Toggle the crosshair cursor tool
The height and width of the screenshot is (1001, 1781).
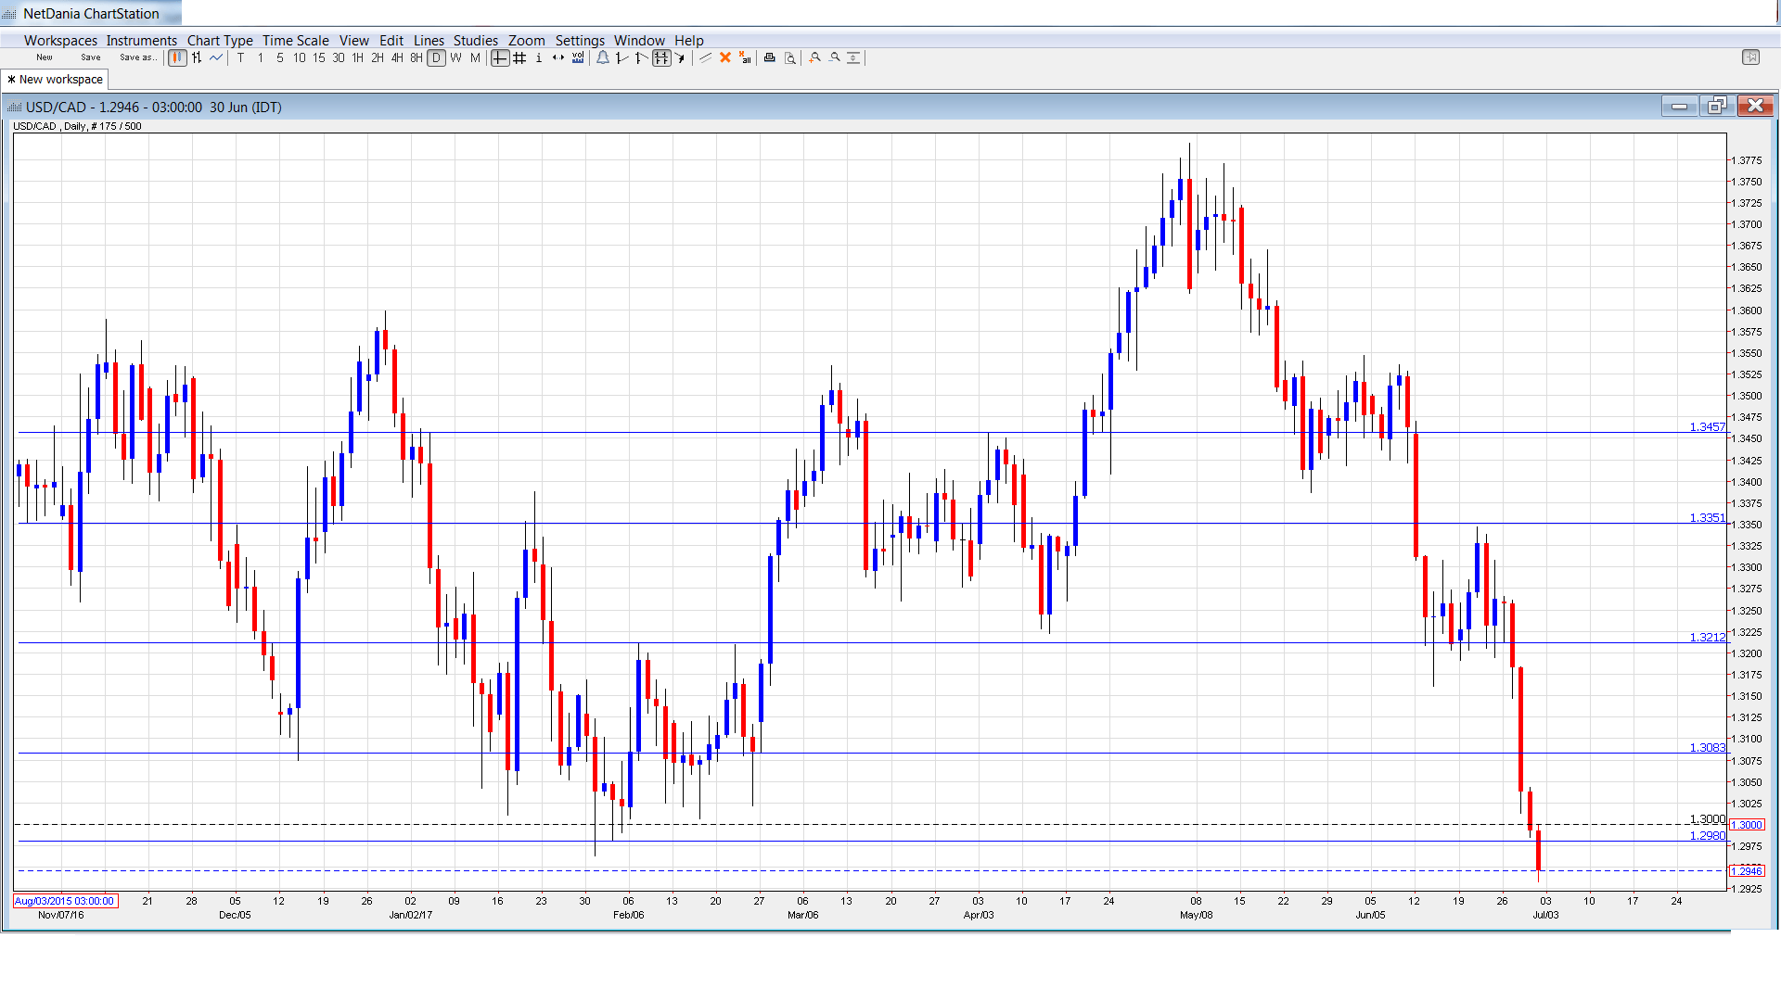point(500,57)
